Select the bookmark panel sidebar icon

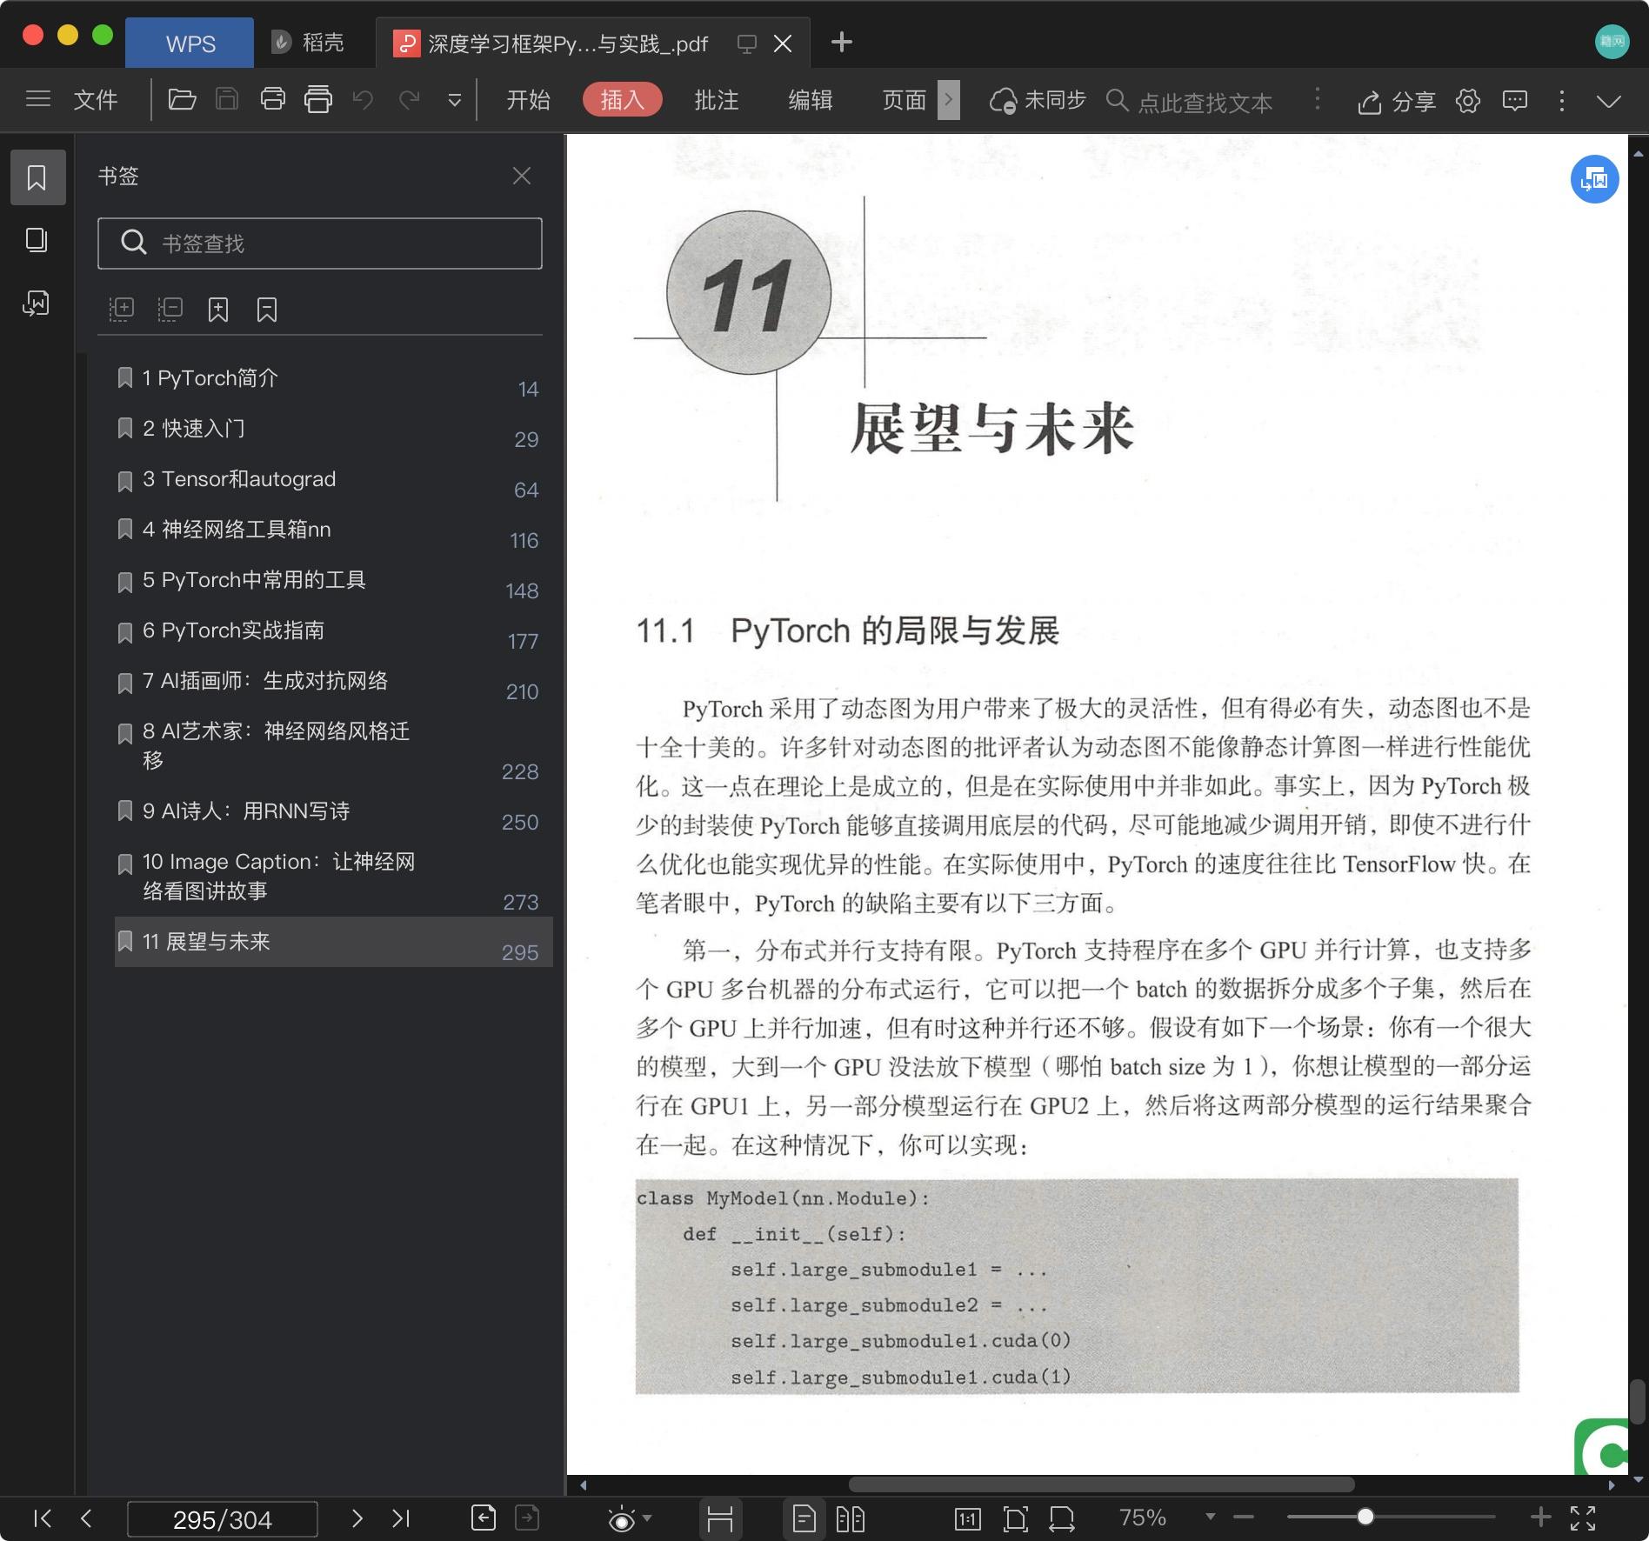pyautogui.click(x=37, y=177)
